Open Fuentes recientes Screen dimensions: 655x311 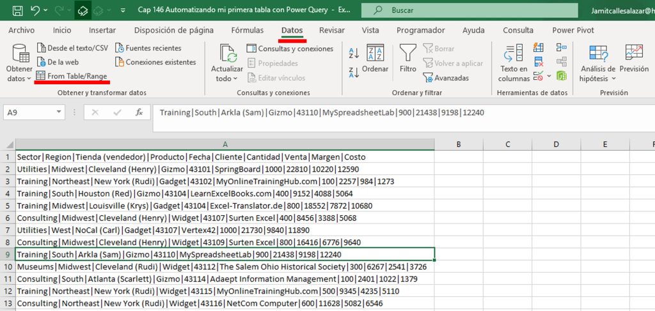point(148,48)
